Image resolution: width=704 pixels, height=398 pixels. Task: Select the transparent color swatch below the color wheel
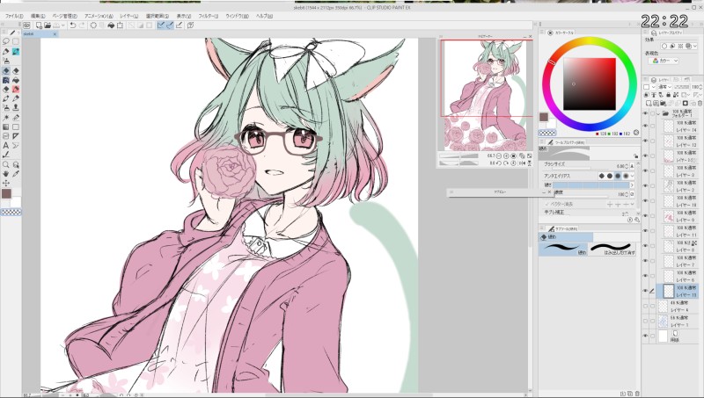click(x=547, y=133)
